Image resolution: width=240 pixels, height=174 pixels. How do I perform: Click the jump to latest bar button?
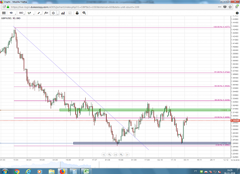coord(116,154)
